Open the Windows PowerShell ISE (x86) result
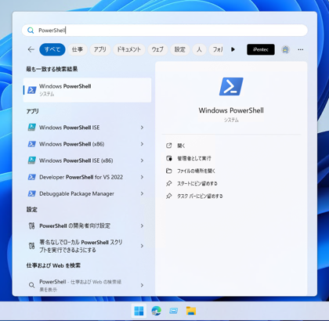The width and height of the screenshot is (329, 321). [87, 160]
